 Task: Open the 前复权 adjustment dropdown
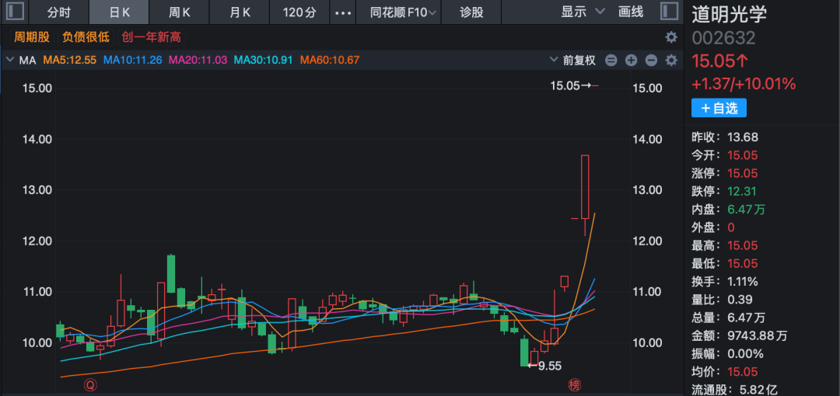[x=572, y=60]
